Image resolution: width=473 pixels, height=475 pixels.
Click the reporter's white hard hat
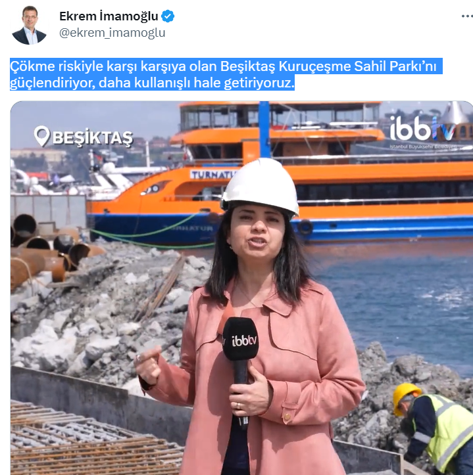pyautogui.click(x=261, y=186)
